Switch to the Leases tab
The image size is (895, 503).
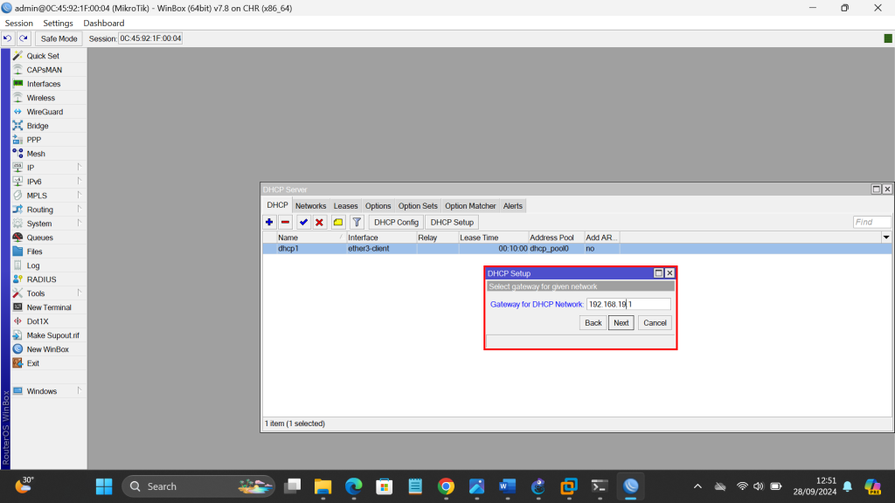345,206
